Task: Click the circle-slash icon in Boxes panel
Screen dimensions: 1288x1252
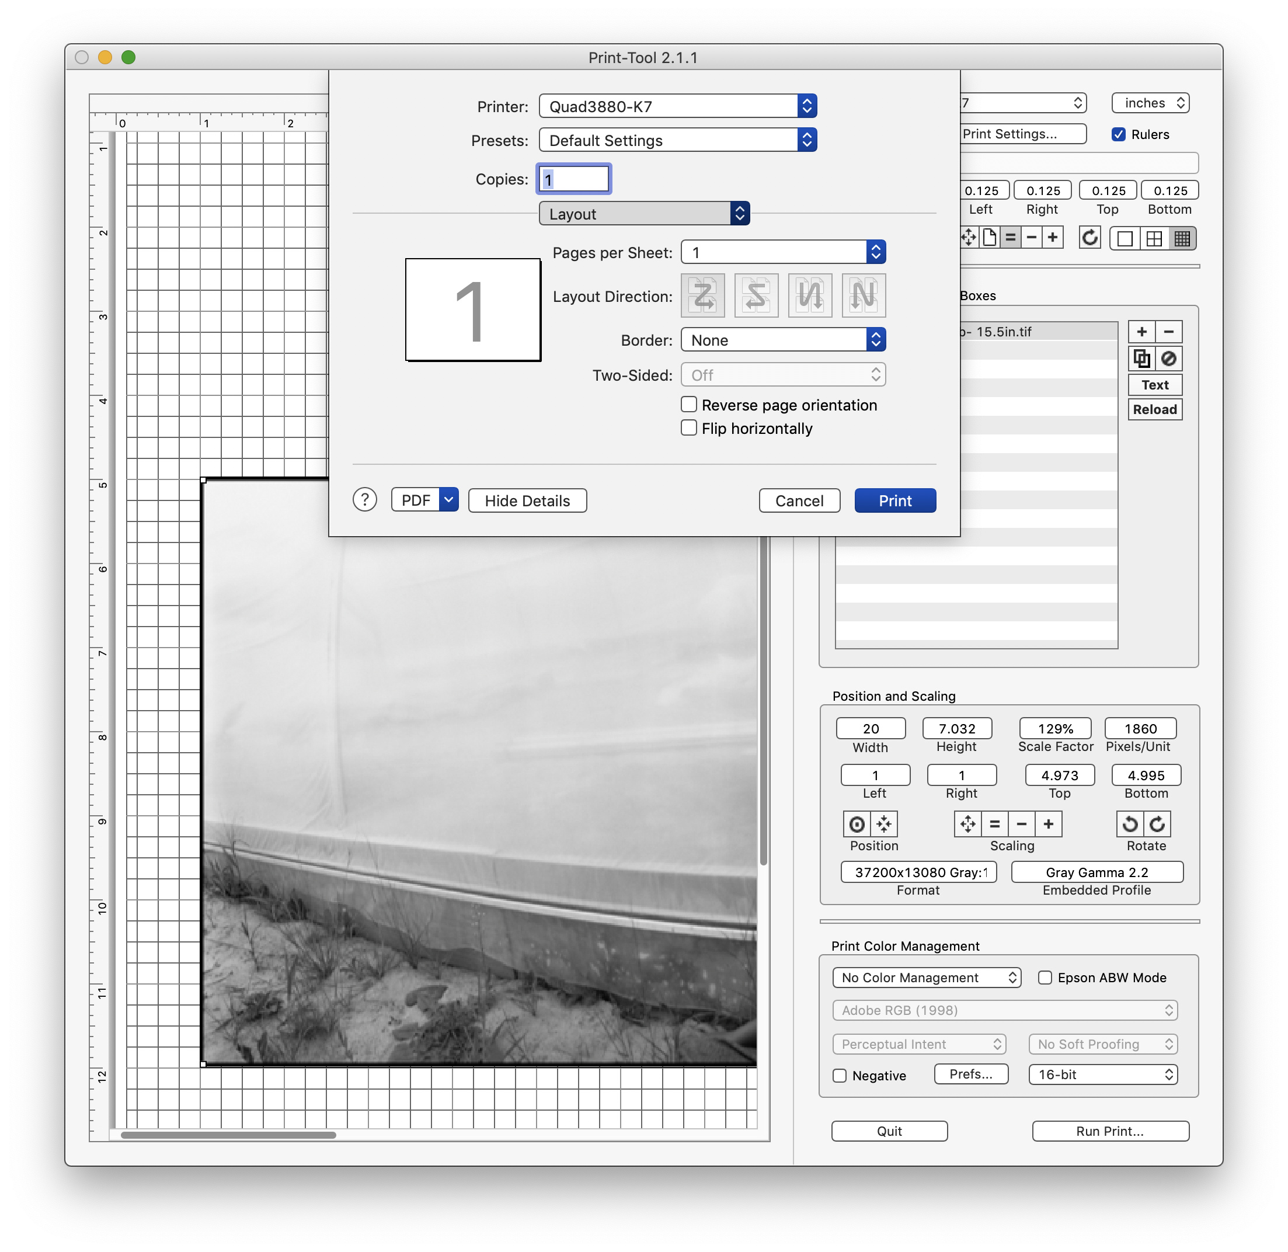Action: (x=1168, y=359)
